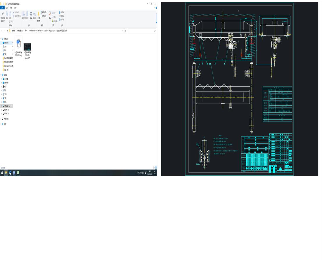Click the Paste clipboard icon

(x=10, y=14)
